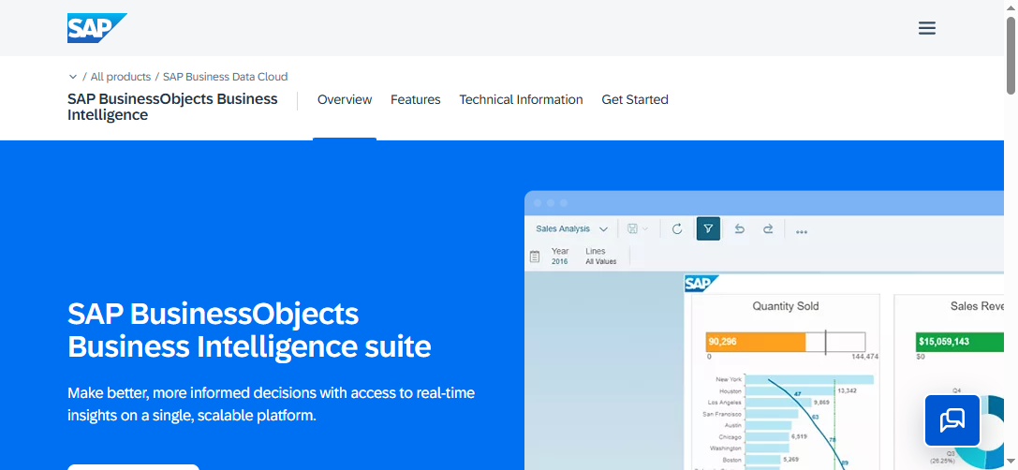The width and height of the screenshot is (1018, 470).
Task: Select the Overview tab
Action: click(345, 99)
